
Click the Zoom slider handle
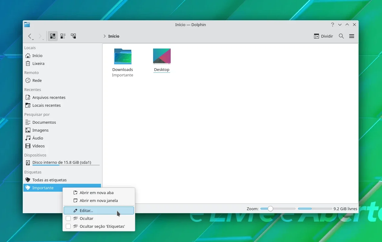coord(270,209)
